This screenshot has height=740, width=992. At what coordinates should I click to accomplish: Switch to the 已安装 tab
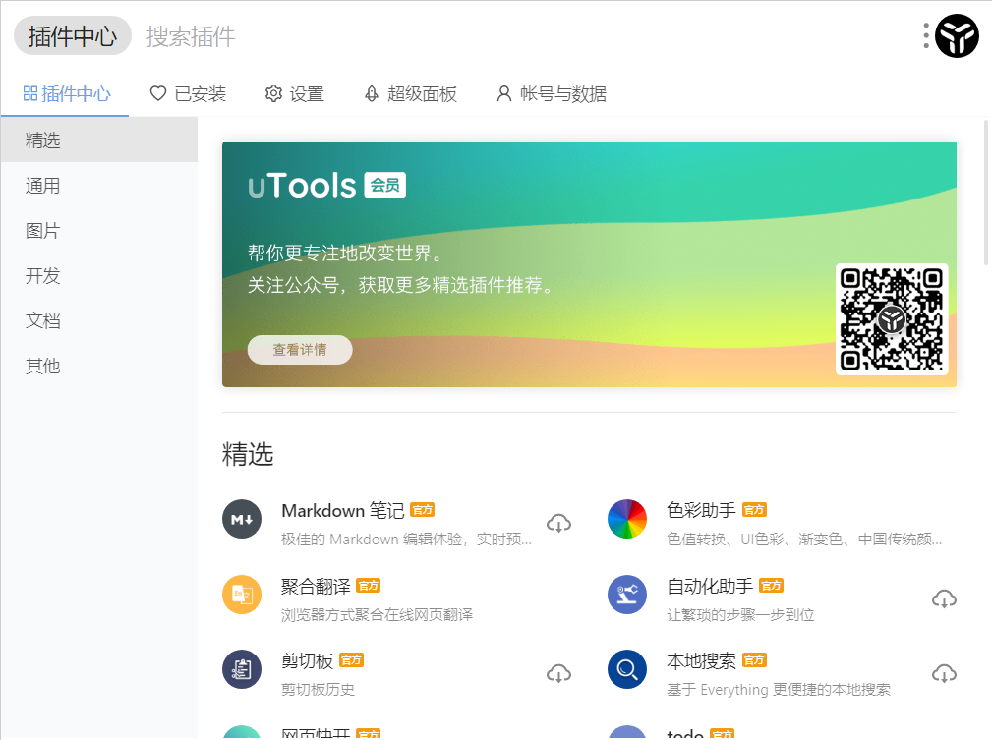tap(187, 93)
